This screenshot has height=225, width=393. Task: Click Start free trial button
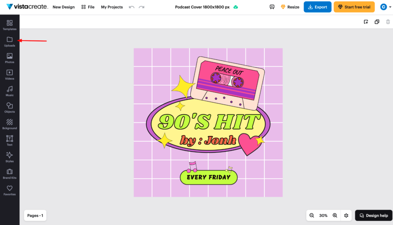pos(354,7)
